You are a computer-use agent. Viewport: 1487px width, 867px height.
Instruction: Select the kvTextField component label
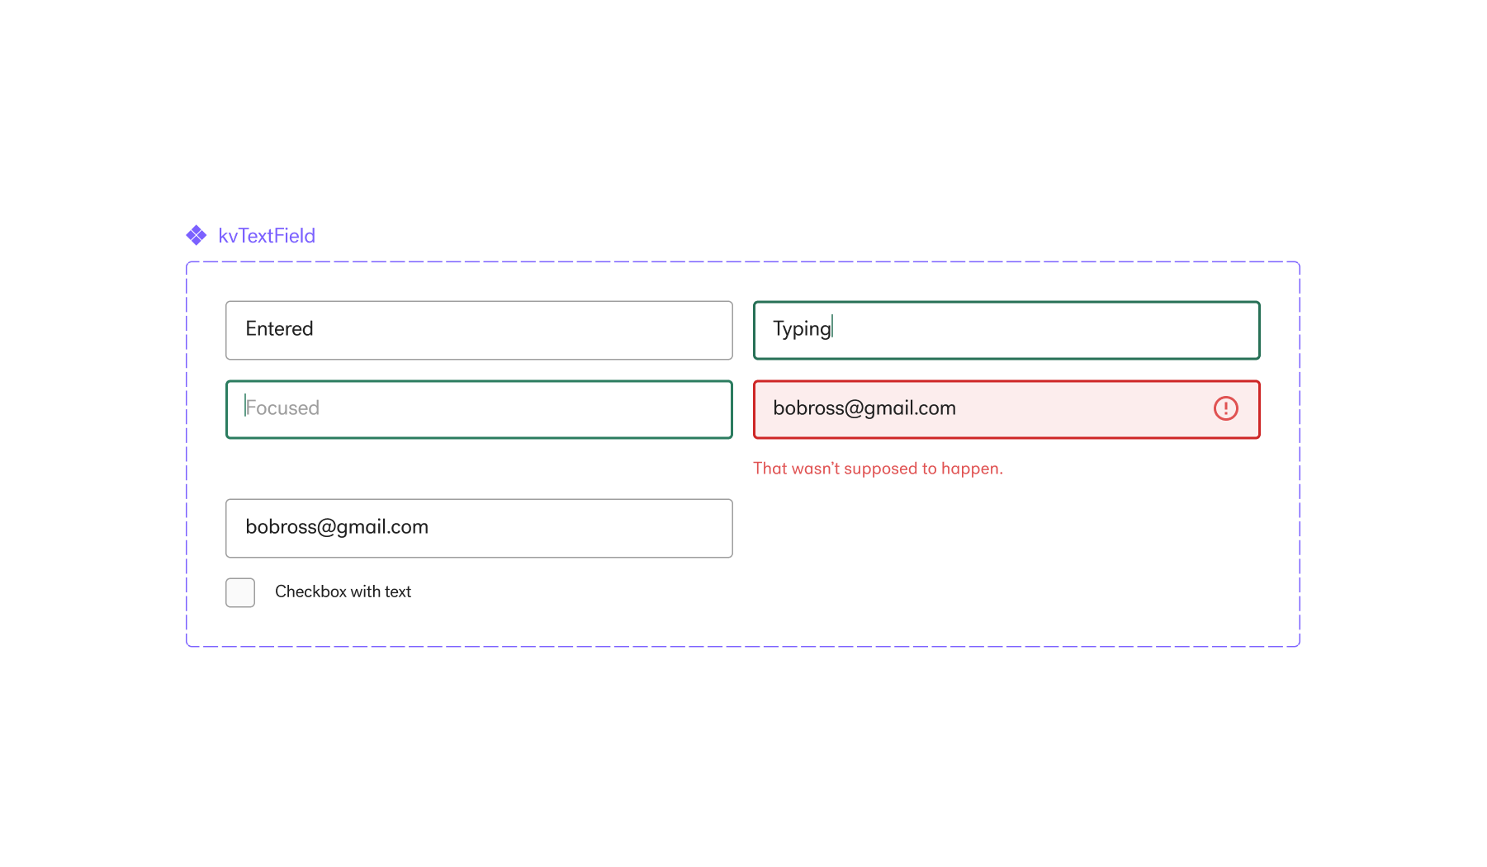point(267,236)
